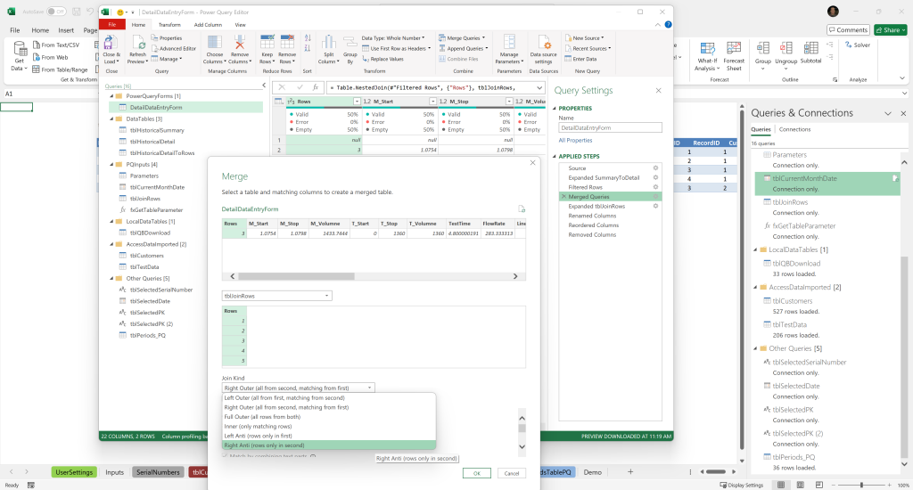Click the Power Query help icon
Image resolution: width=913 pixels, height=490 pixels.
[668, 24]
